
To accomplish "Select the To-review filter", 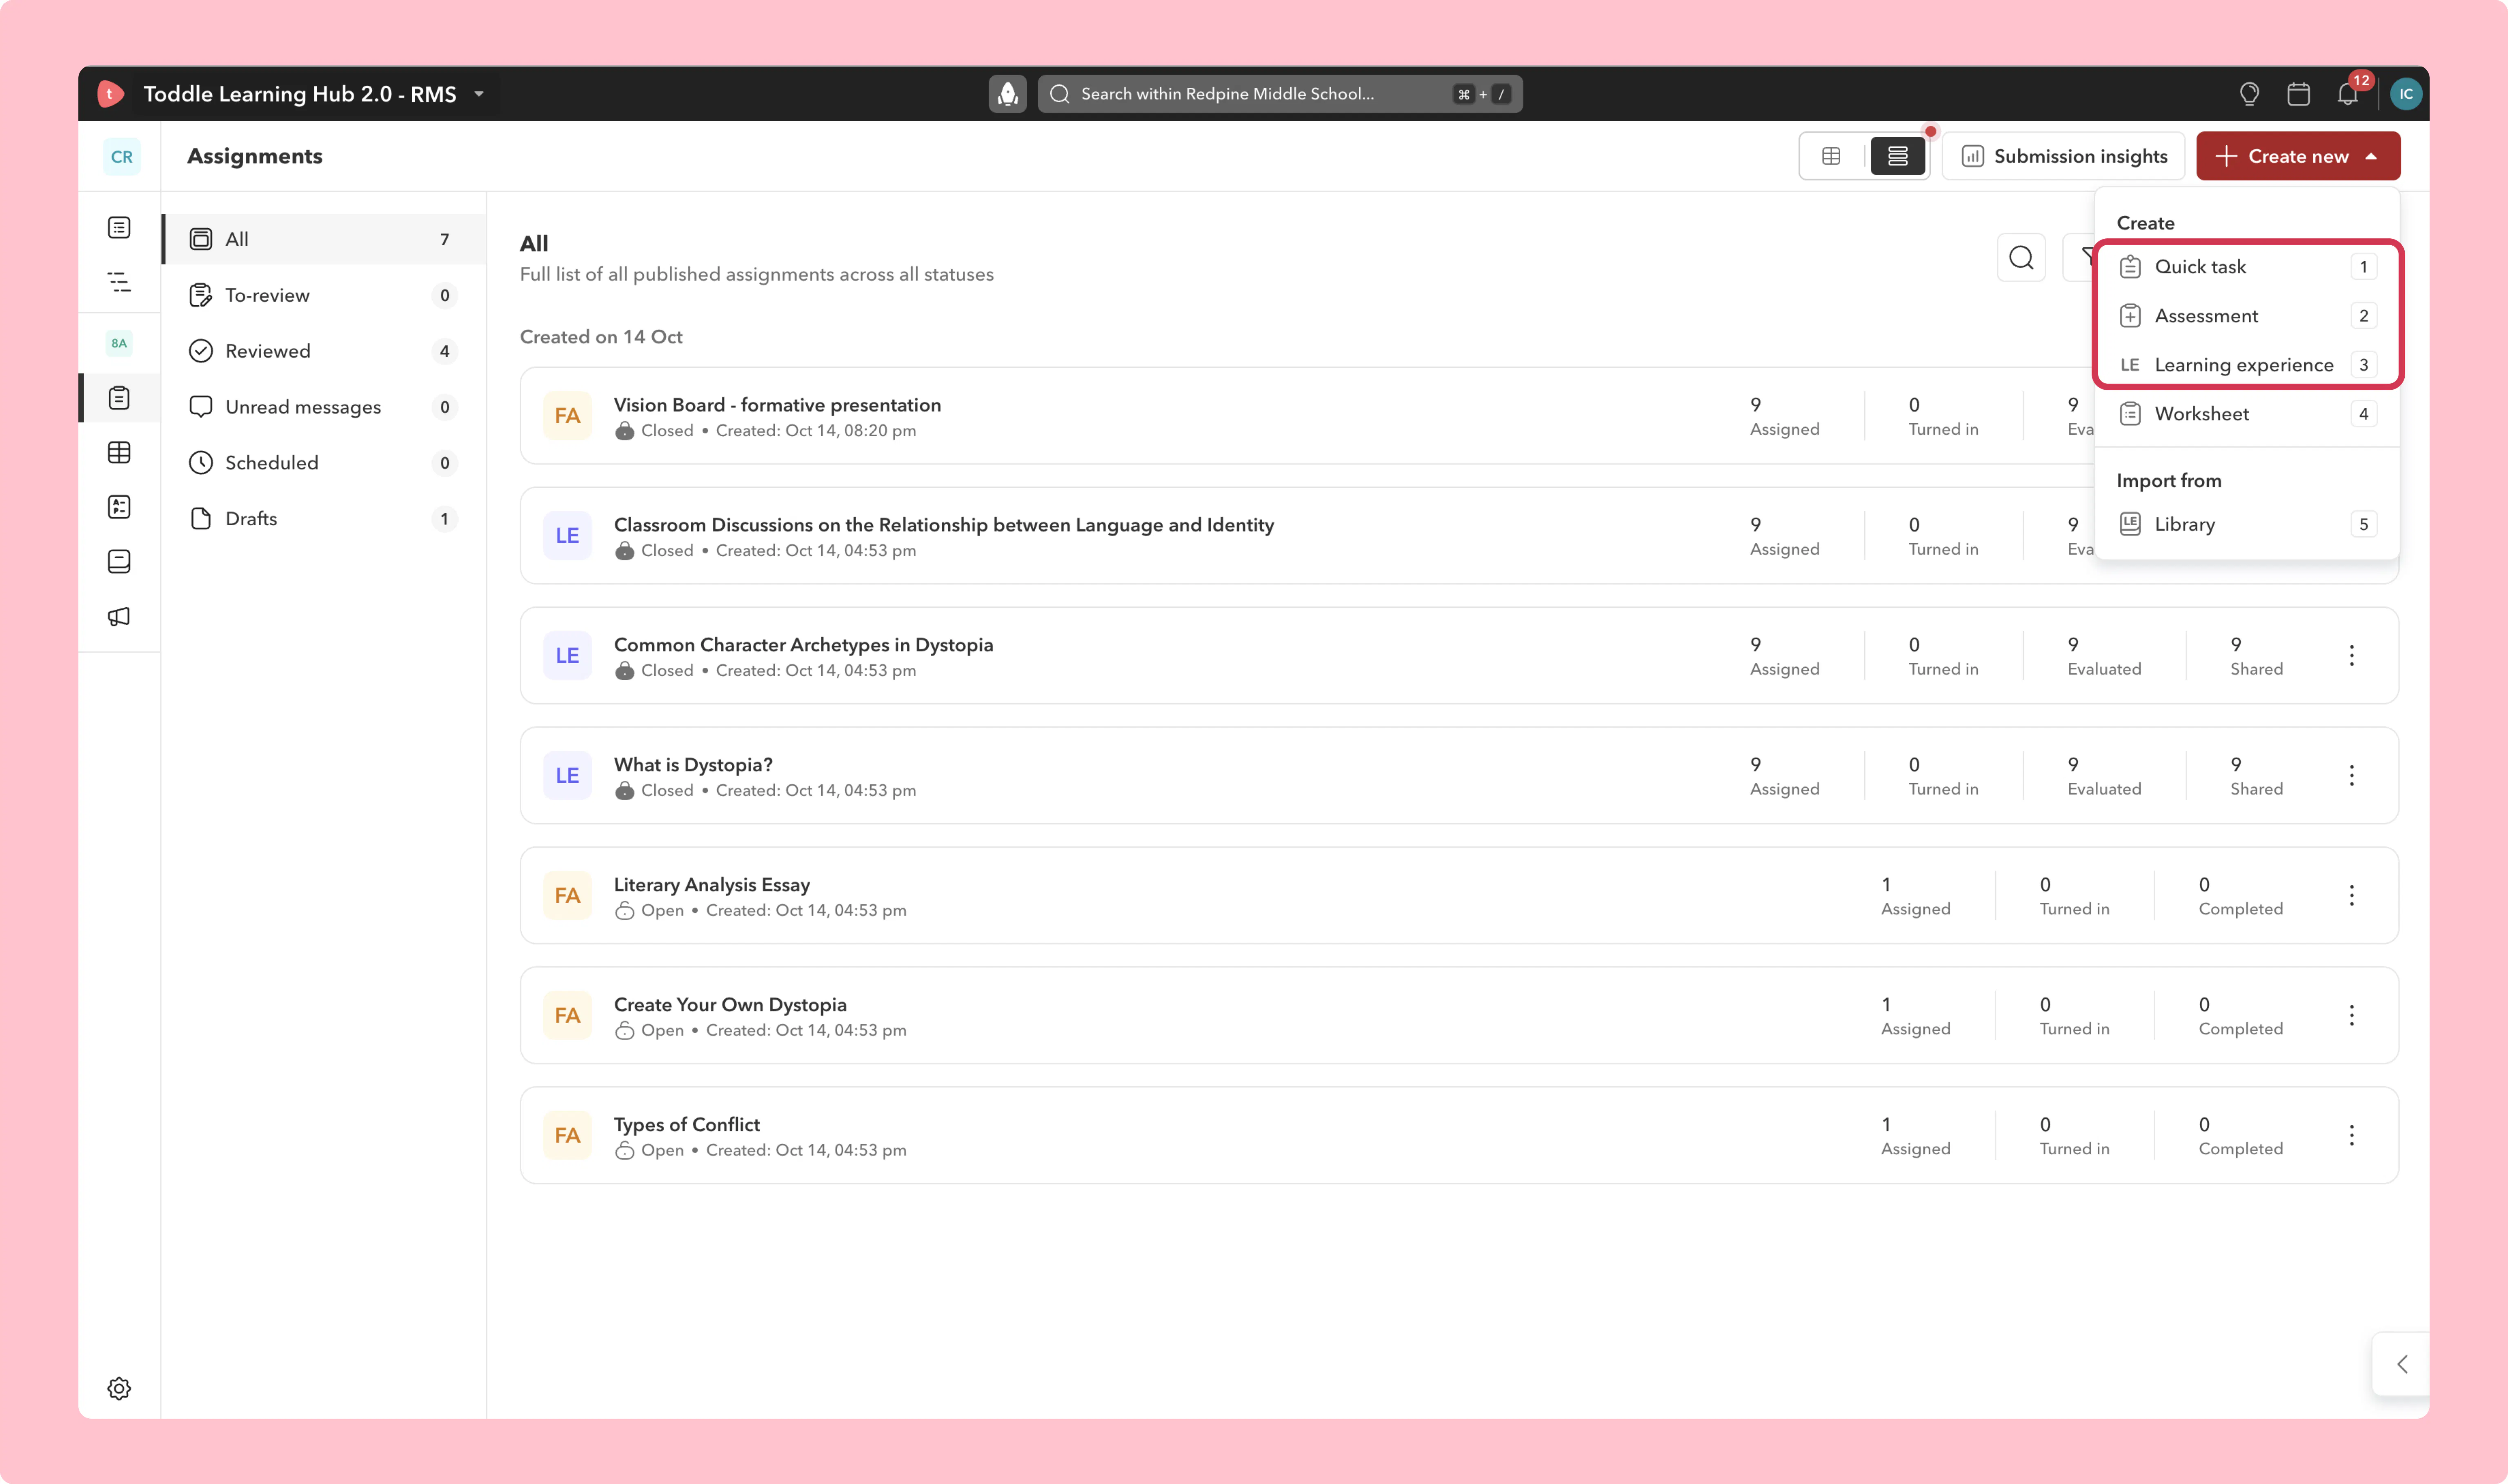I will [x=325, y=295].
